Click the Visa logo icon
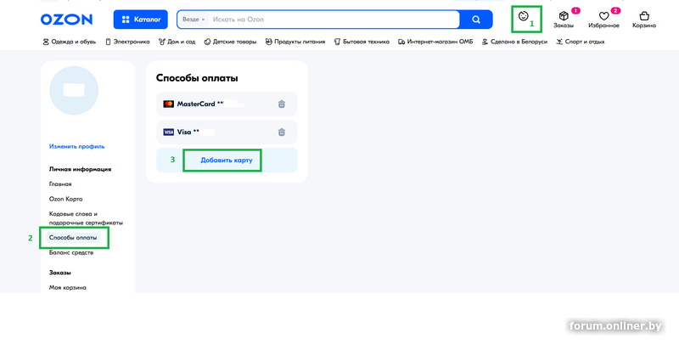 pyautogui.click(x=168, y=133)
